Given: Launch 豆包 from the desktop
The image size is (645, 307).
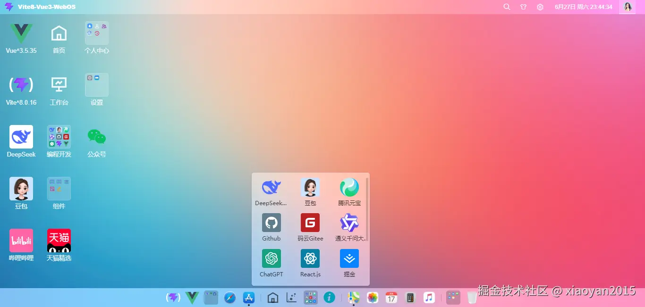Looking at the screenshot, I should pos(21,189).
